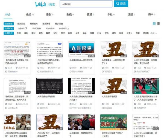Filter duration to 10分钟以下
Screen dimensions: 164x138
(23, 28)
